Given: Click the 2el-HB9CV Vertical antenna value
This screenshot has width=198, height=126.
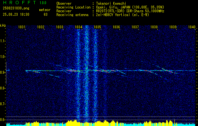Looking at the screenshot, I should pyautogui.click(x=122, y=15).
